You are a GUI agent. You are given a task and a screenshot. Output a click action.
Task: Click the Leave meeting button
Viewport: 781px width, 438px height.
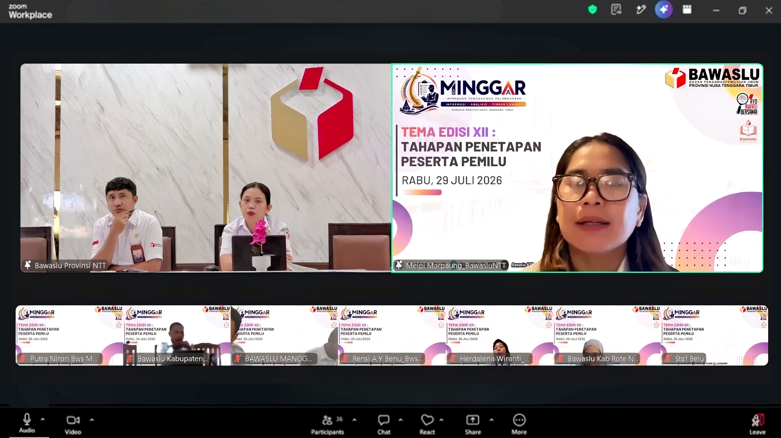[757, 424]
